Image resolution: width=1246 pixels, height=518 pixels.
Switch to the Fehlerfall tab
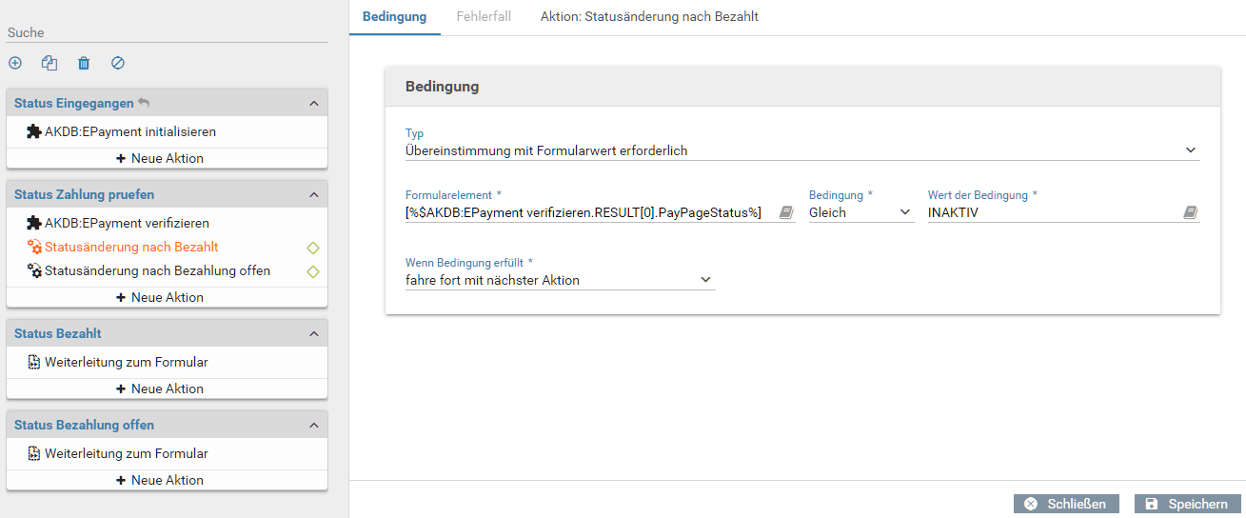(x=483, y=17)
